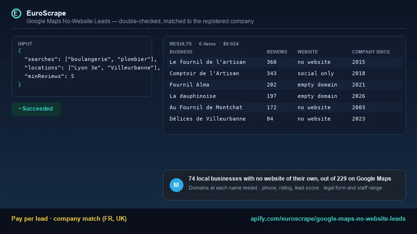Click the blue M avatar icon
417x234 pixels.
[x=176, y=185]
